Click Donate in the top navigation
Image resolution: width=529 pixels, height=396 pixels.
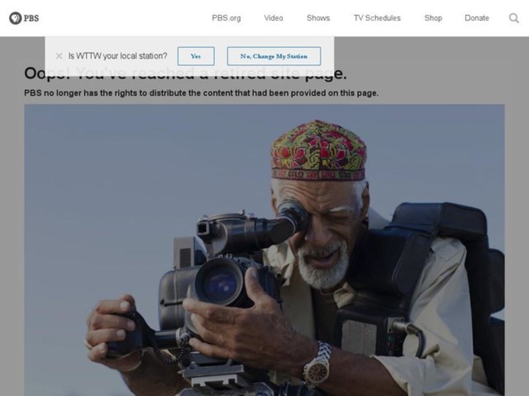[477, 18]
